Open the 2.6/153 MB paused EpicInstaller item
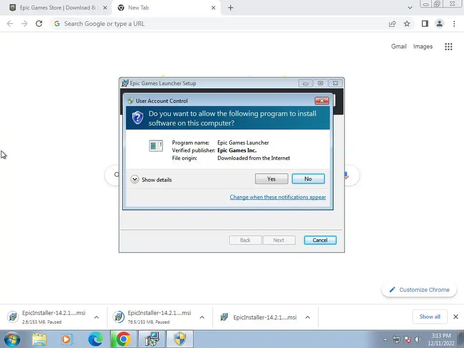This screenshot has height=348, width=464. tap(47, 317)
